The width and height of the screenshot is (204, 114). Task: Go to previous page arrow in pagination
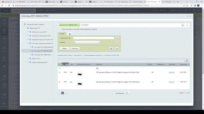(59, 93)
